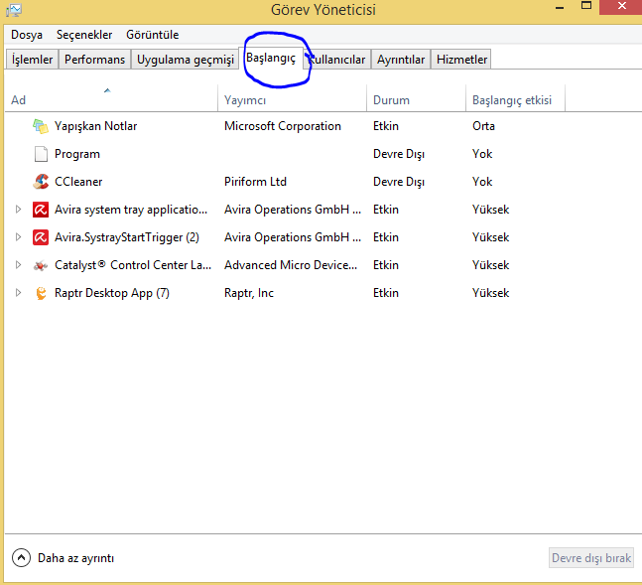Click the Microsoft Corporation publisher cell
Screen dimensions: 642x585
[283, 126]
